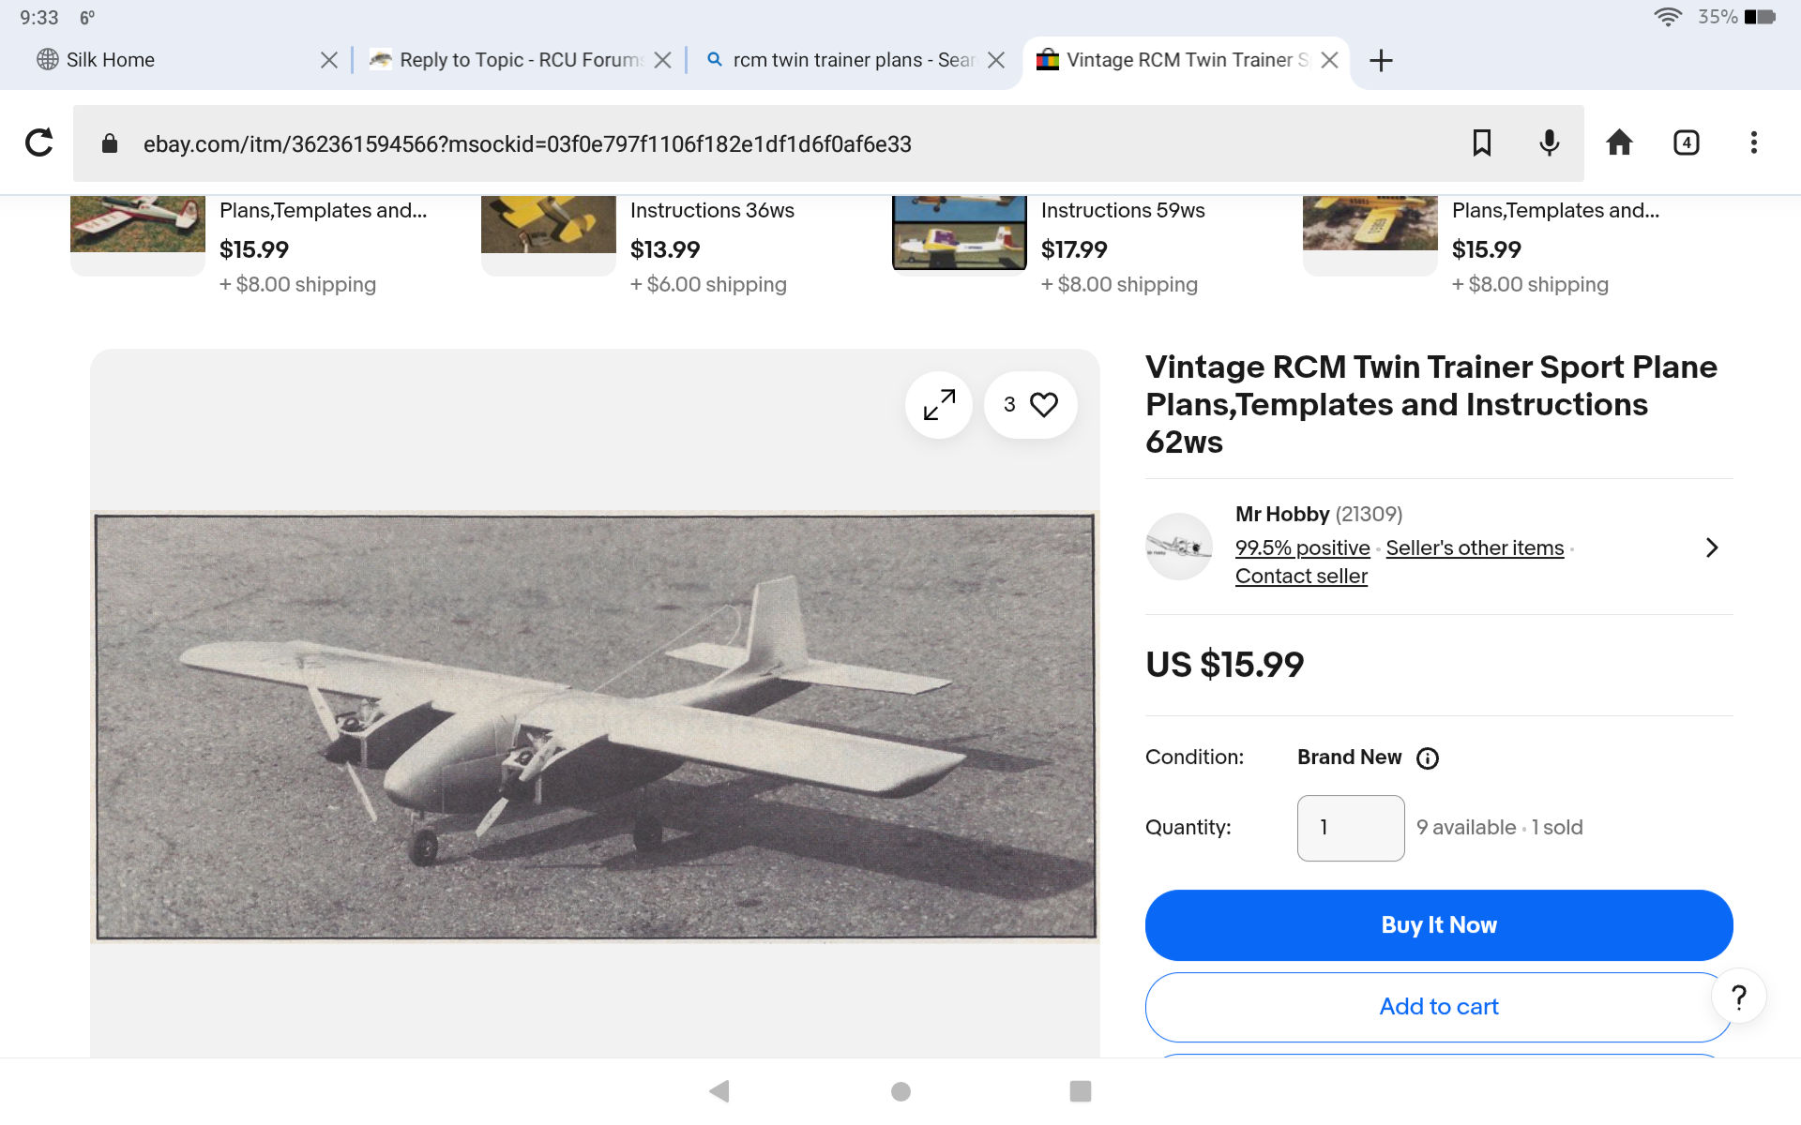1801x1125 pixels.
Task: Open the tab switcher showing 4 tabs
Action: (x=1686, y=142)
